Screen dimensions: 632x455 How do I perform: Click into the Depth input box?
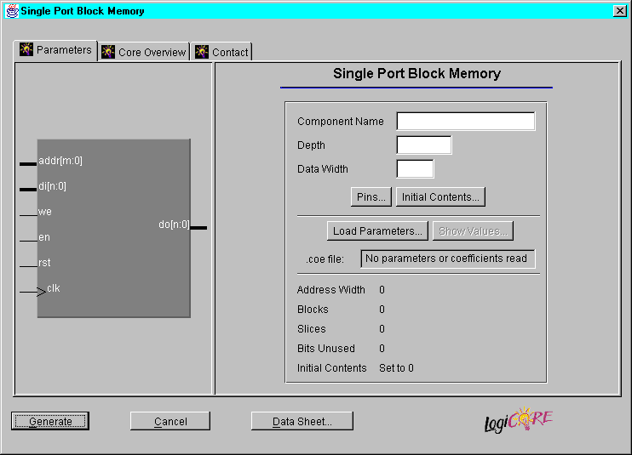(424, 145)
